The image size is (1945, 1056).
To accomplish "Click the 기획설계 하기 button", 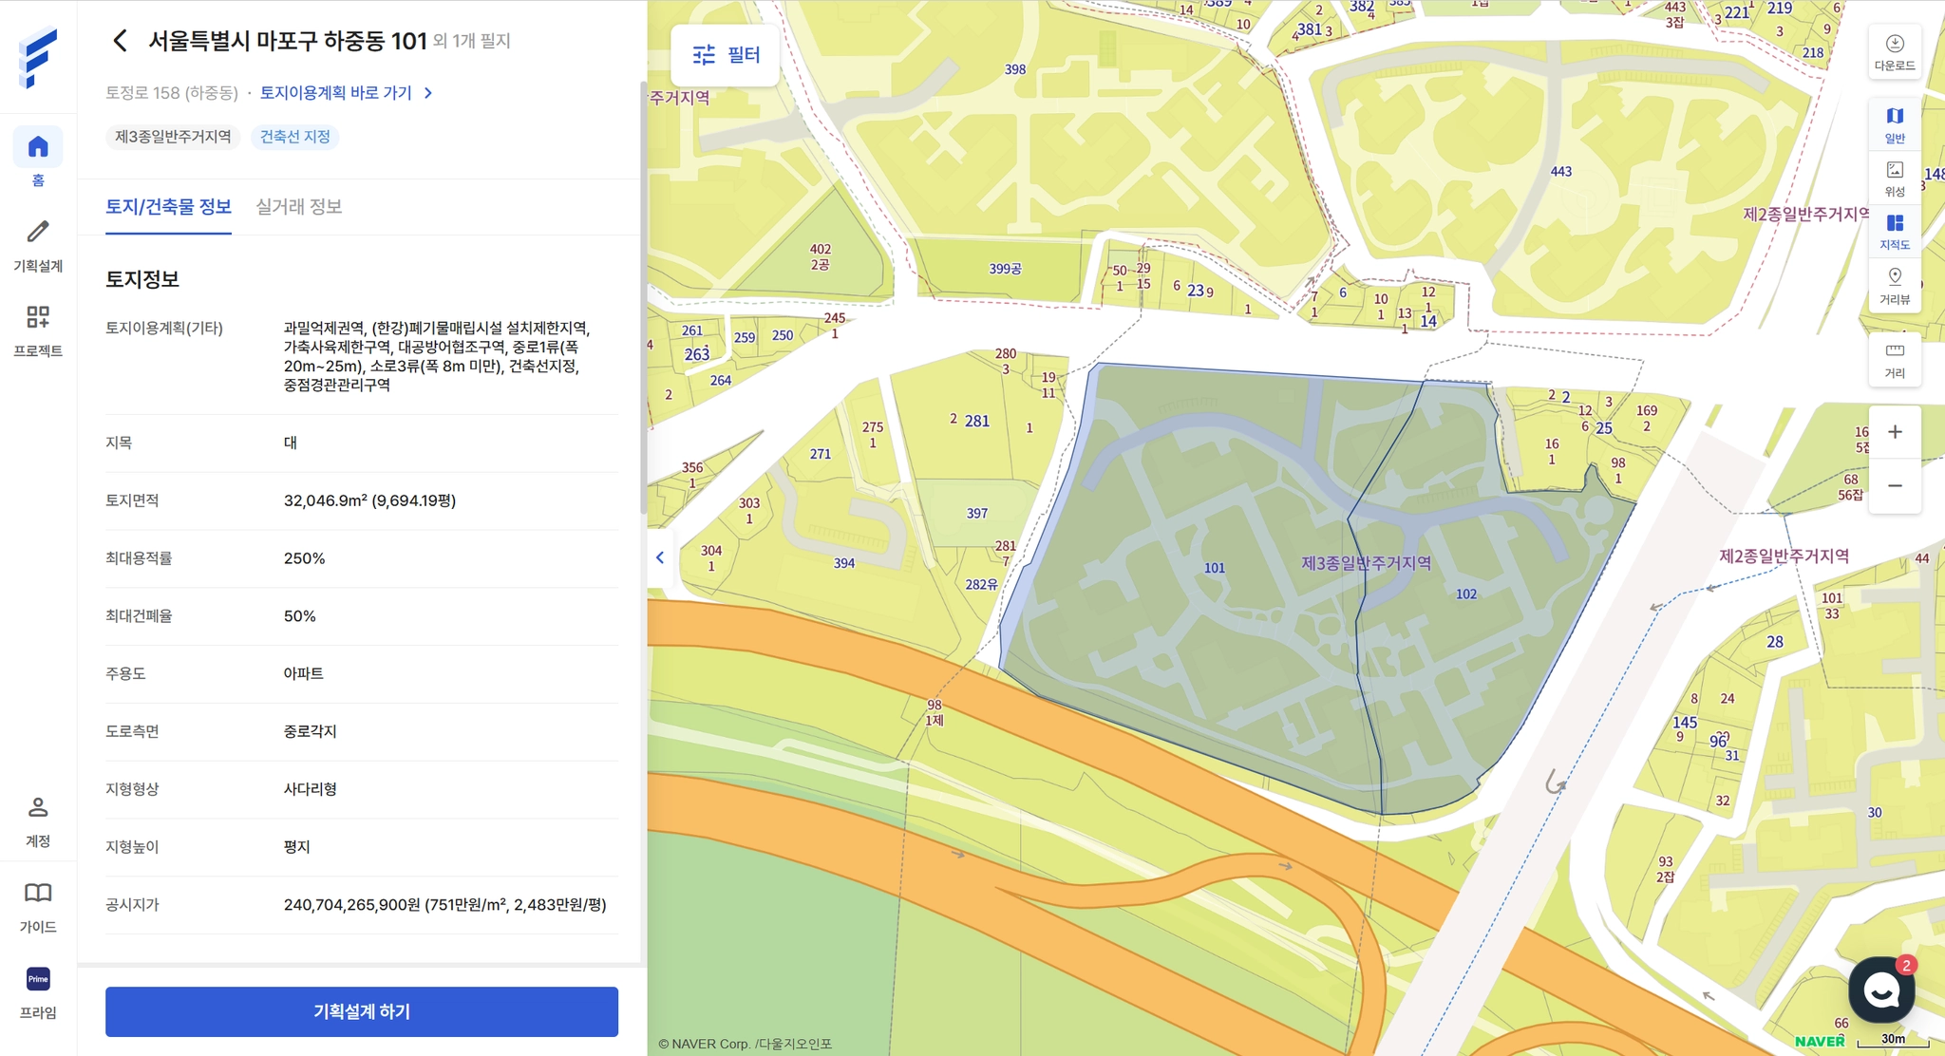I will pyautogui.click(x=361, y=1011).
